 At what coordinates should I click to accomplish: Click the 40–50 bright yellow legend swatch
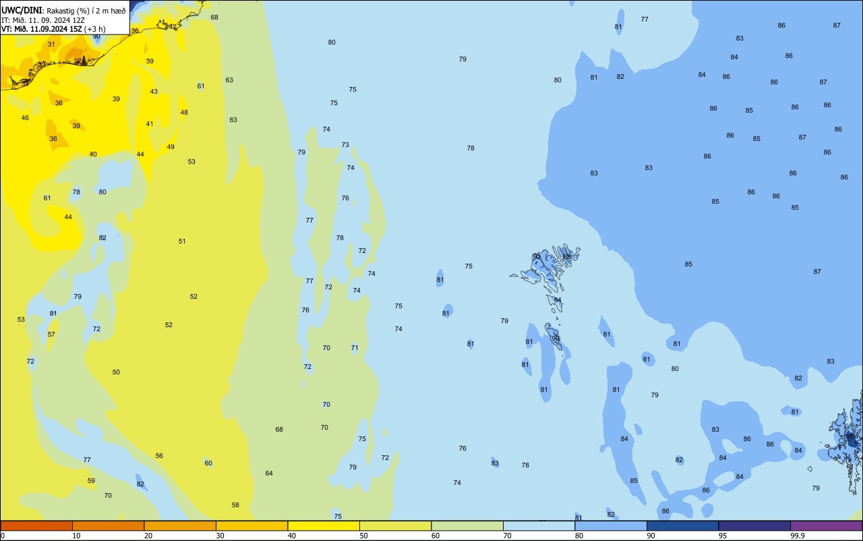pyautogui.click(x=324, y=525)
